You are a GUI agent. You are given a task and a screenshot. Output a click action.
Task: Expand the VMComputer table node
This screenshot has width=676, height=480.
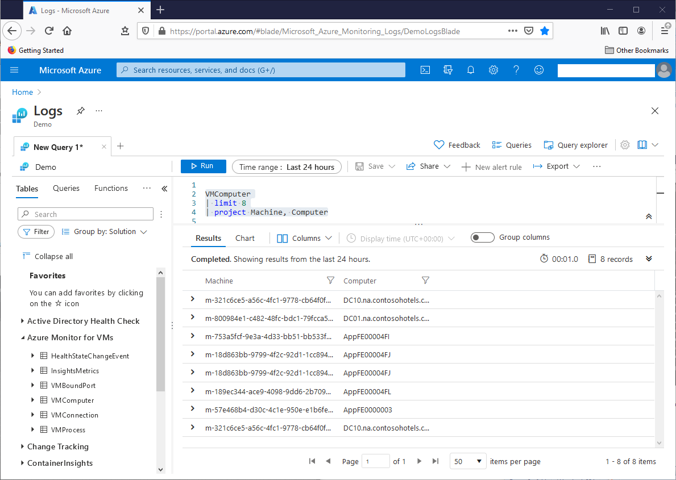coord(33,400)
